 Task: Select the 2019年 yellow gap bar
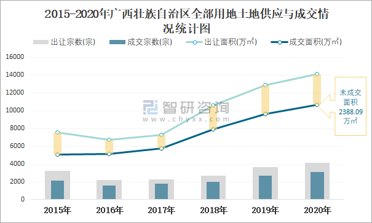265,100
